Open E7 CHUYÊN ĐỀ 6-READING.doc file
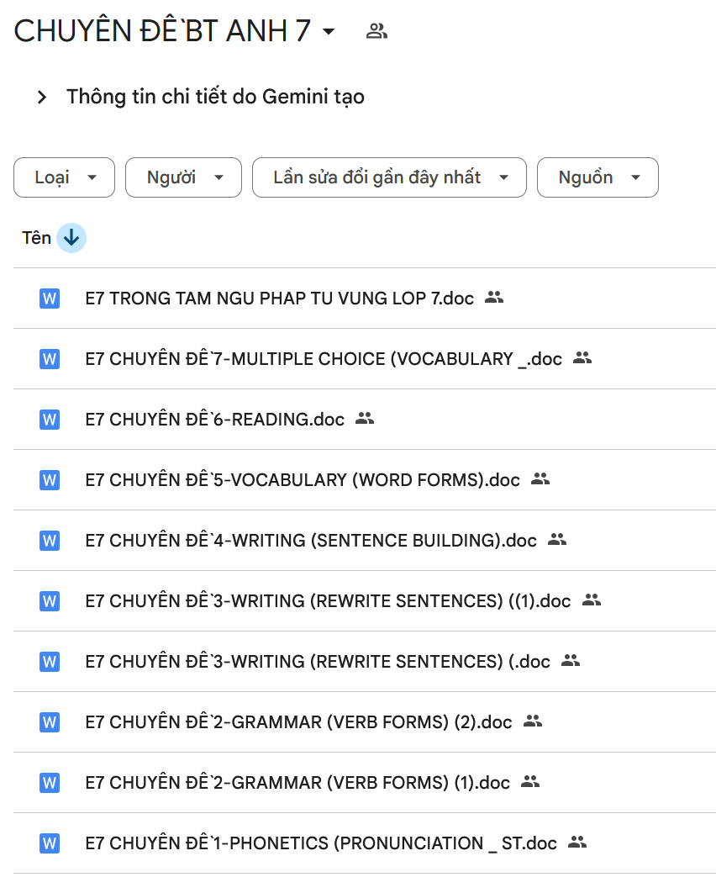Screen dimensions: 716x893 coord(214,420)
